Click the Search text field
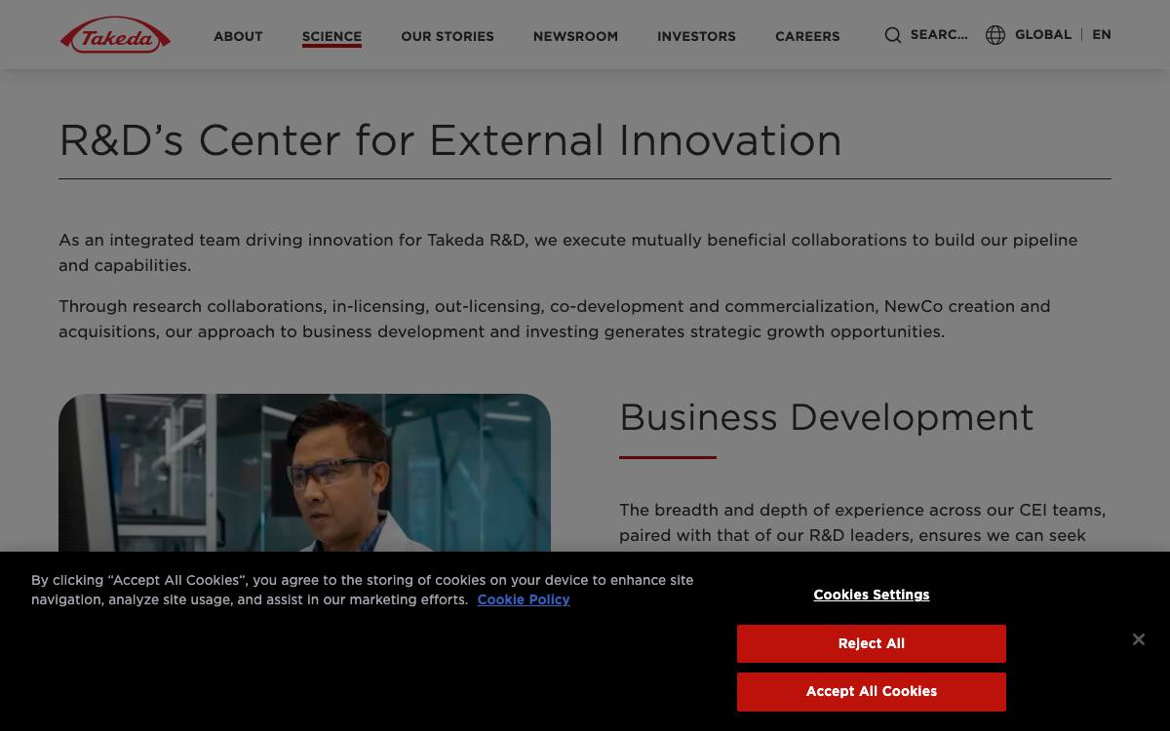The image size is (1170, 731). pos(939,35)
